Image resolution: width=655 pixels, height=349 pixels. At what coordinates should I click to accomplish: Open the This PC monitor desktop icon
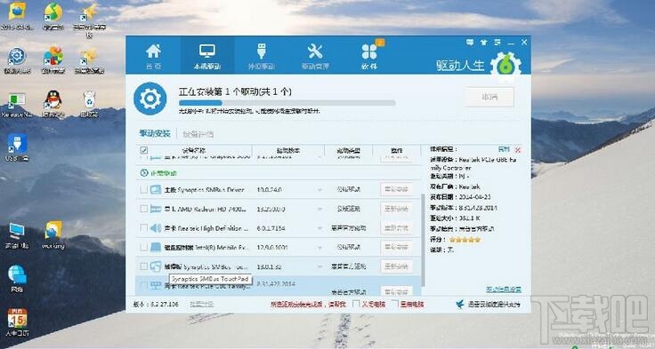[17, 231]
